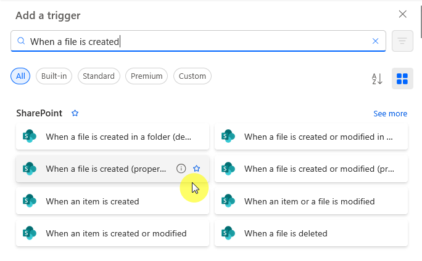
Task: Switch to grid view layout
Action: coord(402,79)
